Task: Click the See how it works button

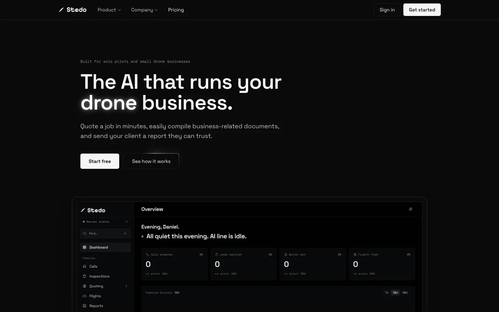Action: 151,161
